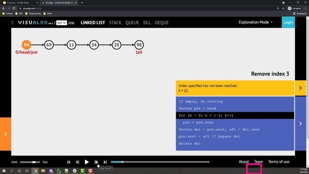The image size is (309, 174).
Task: Adjust the slow/fast speed slider
Action: [30, 162]
